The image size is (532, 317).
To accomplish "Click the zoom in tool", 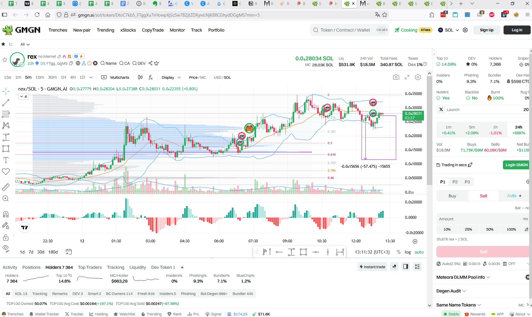I will [6, 198].
